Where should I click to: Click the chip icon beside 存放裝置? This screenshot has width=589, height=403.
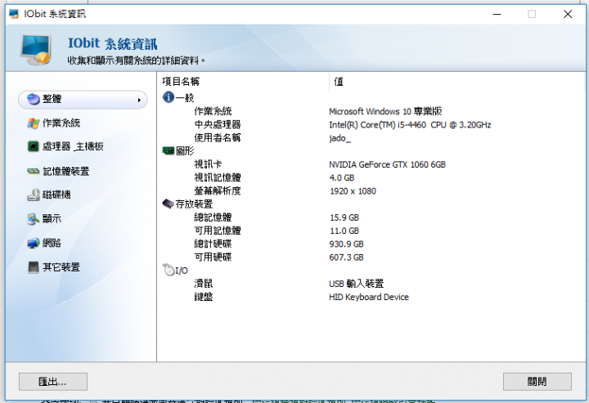point(168,204)
